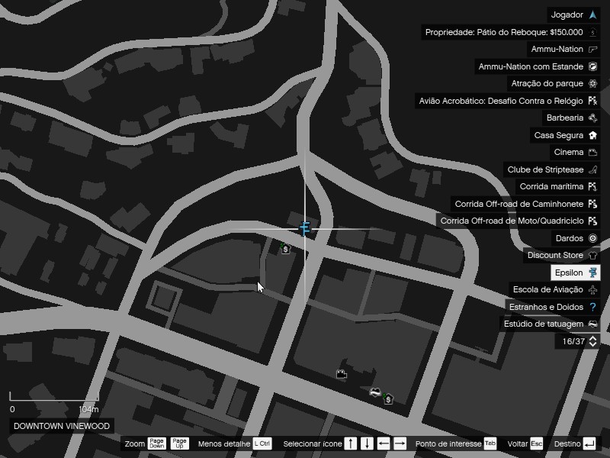The width and height of the screenshot is (610, 458).
Task: Click the Barbearia scissors icon
Action: point(592,118)
